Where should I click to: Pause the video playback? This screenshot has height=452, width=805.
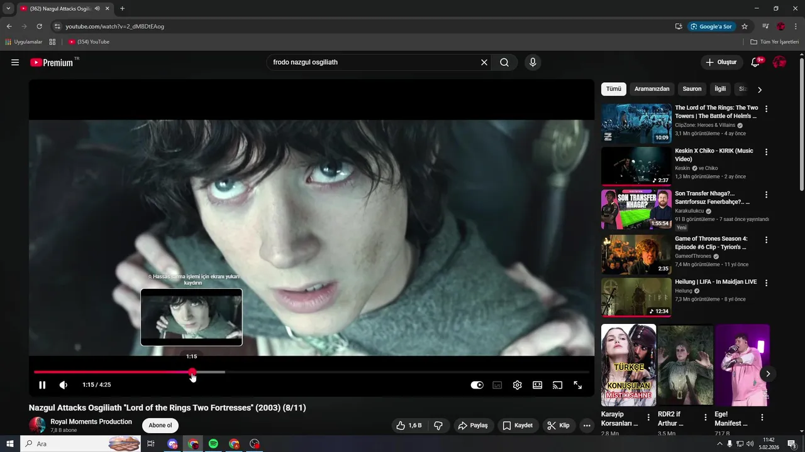click(x=42, y=385)
